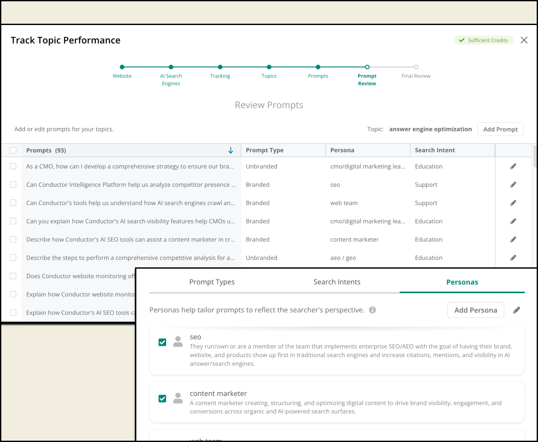Switch to the Search Intents tab

(337, 282)
